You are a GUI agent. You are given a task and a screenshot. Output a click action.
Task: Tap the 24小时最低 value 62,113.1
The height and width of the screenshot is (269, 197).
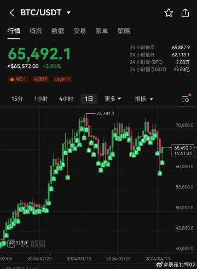tap(181, 55)
